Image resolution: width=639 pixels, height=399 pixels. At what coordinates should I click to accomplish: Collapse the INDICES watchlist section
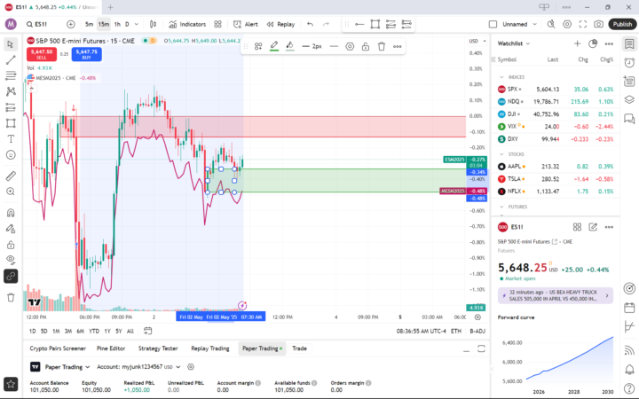(x=501, y=77)
